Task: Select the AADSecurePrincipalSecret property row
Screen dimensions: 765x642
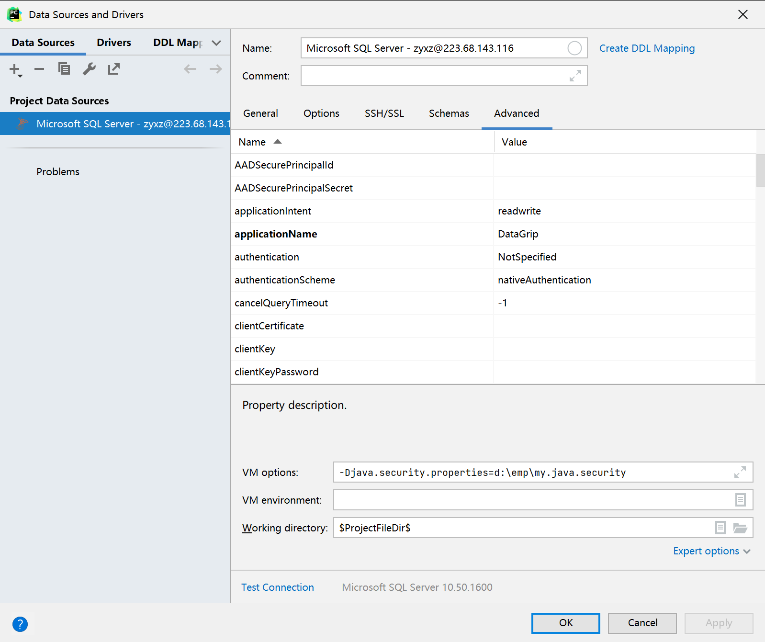Action: pyautogui.click(x=493, y=188)
